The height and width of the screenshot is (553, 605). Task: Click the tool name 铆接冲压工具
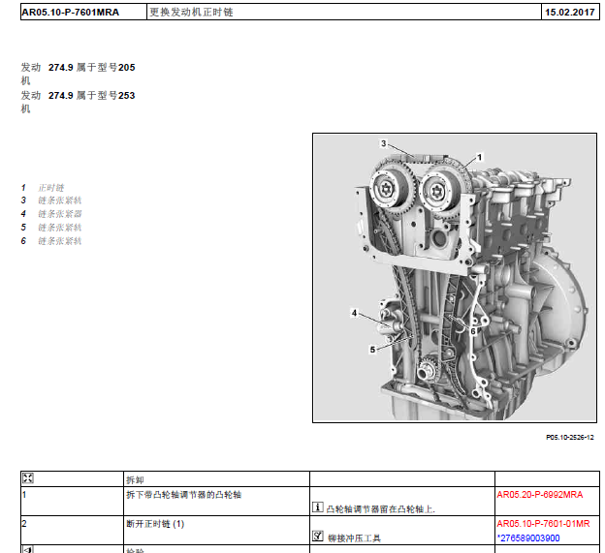click(354, 538)
